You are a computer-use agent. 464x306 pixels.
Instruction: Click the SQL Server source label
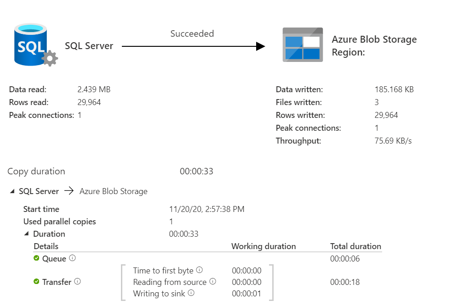[89, 46]
